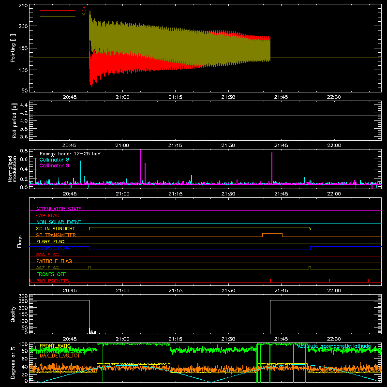Click 22:00 tick label under Flags plot
Viewport: 387px width, 387px height.
[x=334, y=291]
